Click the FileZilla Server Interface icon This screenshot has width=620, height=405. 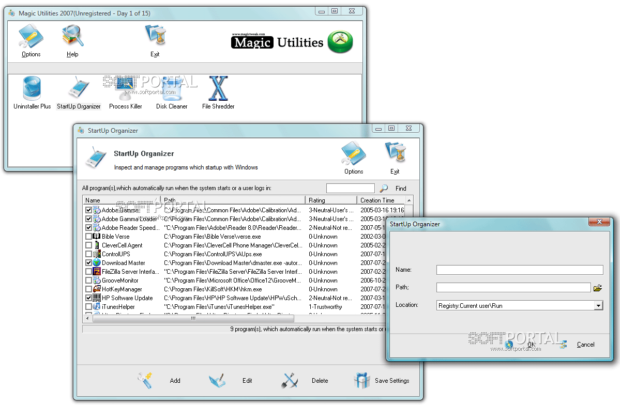(x=97, y=271)
